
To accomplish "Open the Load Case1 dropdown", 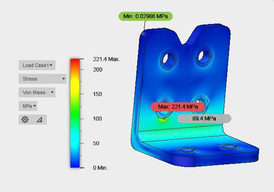I will point(37,65).
